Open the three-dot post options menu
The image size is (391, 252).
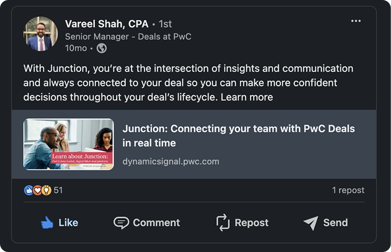tap(356, 21)
